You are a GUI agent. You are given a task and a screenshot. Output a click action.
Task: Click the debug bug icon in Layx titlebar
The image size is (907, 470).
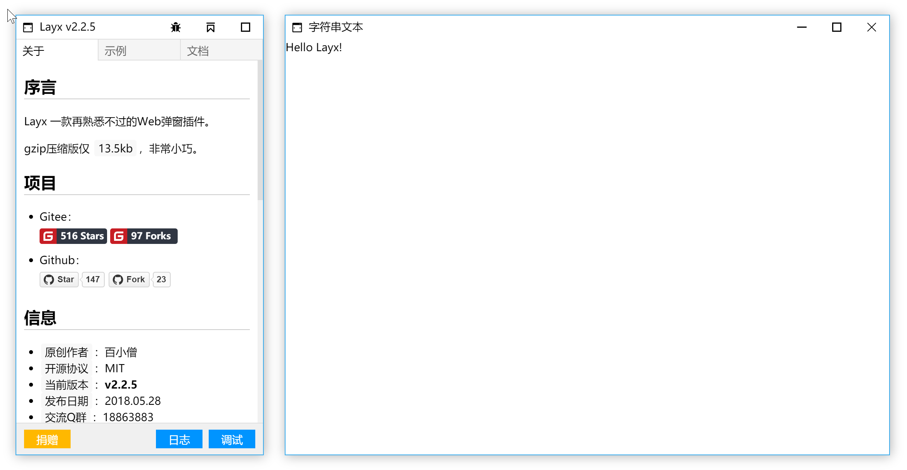point(176,27)
